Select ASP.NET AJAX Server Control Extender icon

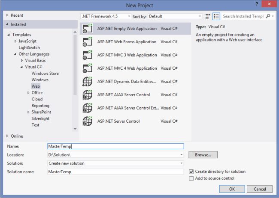(88, 108)
